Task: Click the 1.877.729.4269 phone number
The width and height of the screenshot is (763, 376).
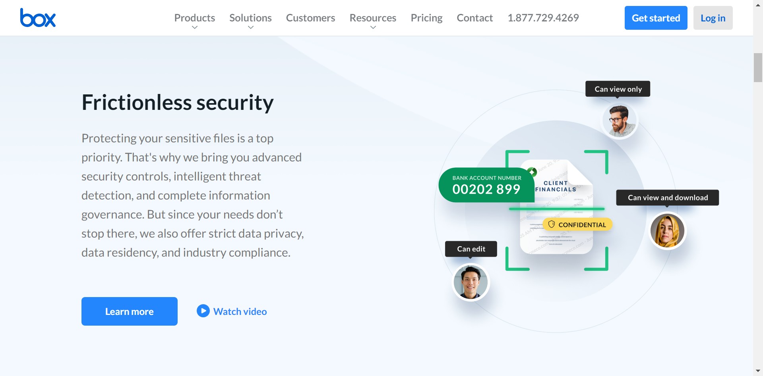Action: 543,18
